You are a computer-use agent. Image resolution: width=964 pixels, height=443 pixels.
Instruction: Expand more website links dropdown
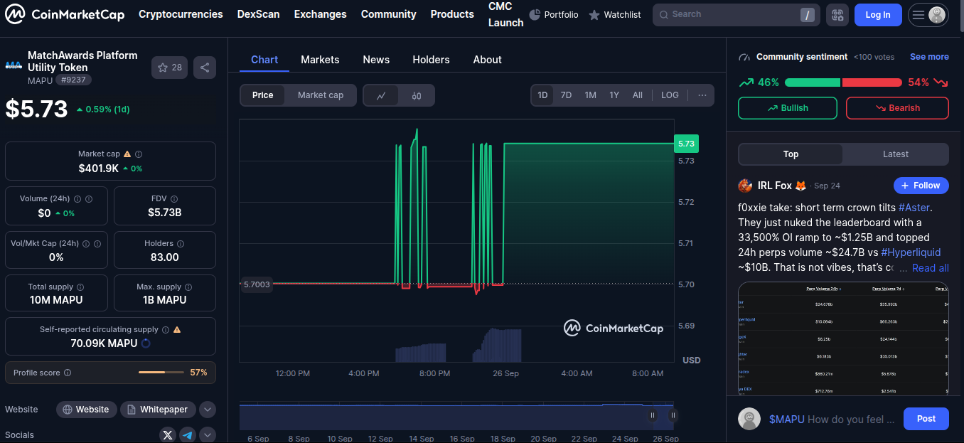pyautogui.click(x=208, y=410)
